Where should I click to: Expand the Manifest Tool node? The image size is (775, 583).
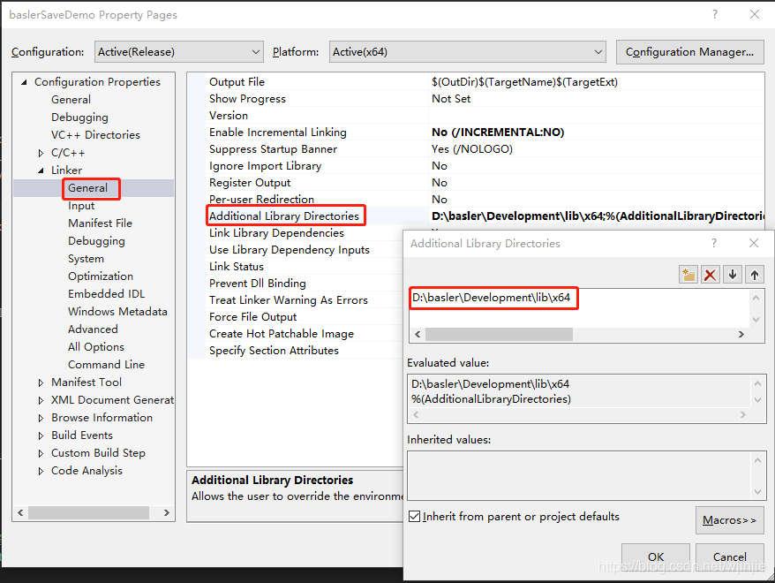(x=39, y=382)
